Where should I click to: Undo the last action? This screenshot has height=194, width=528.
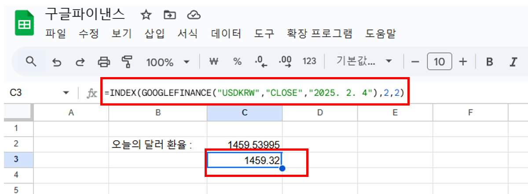tap(57, 62)
